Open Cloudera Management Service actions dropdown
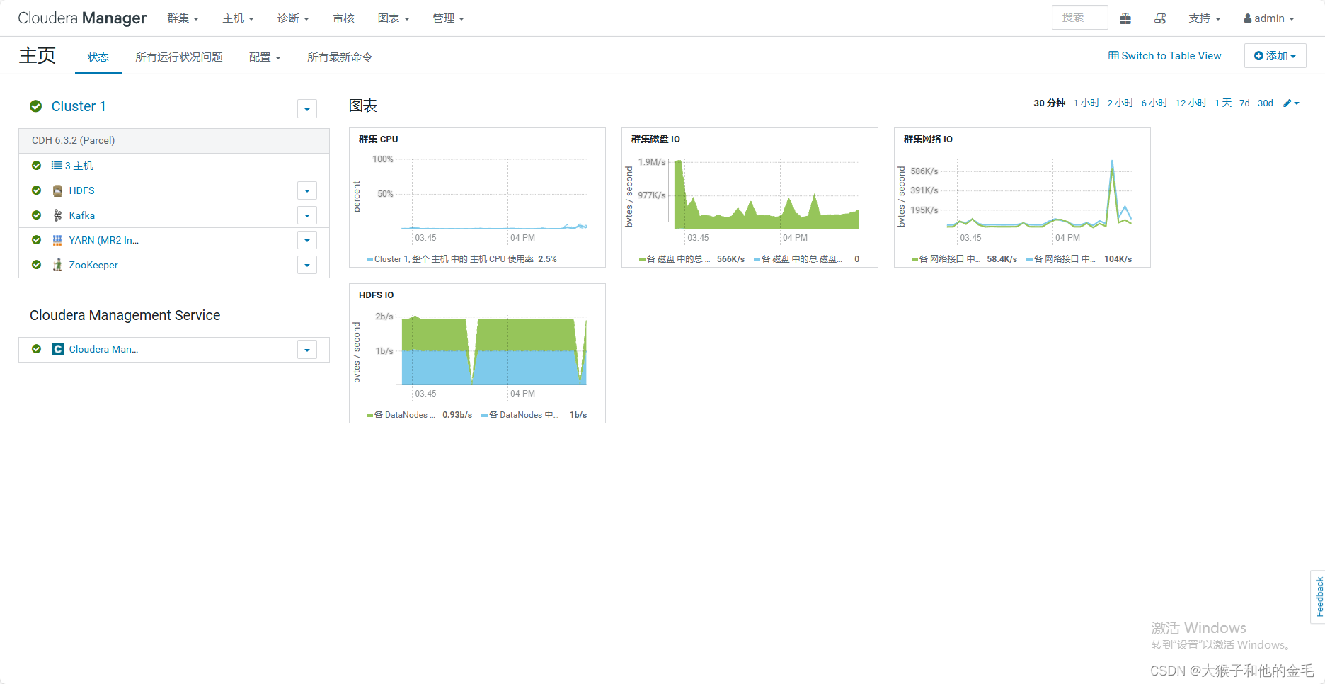This screenshot has width=1325, height=684. coord(306,349)
